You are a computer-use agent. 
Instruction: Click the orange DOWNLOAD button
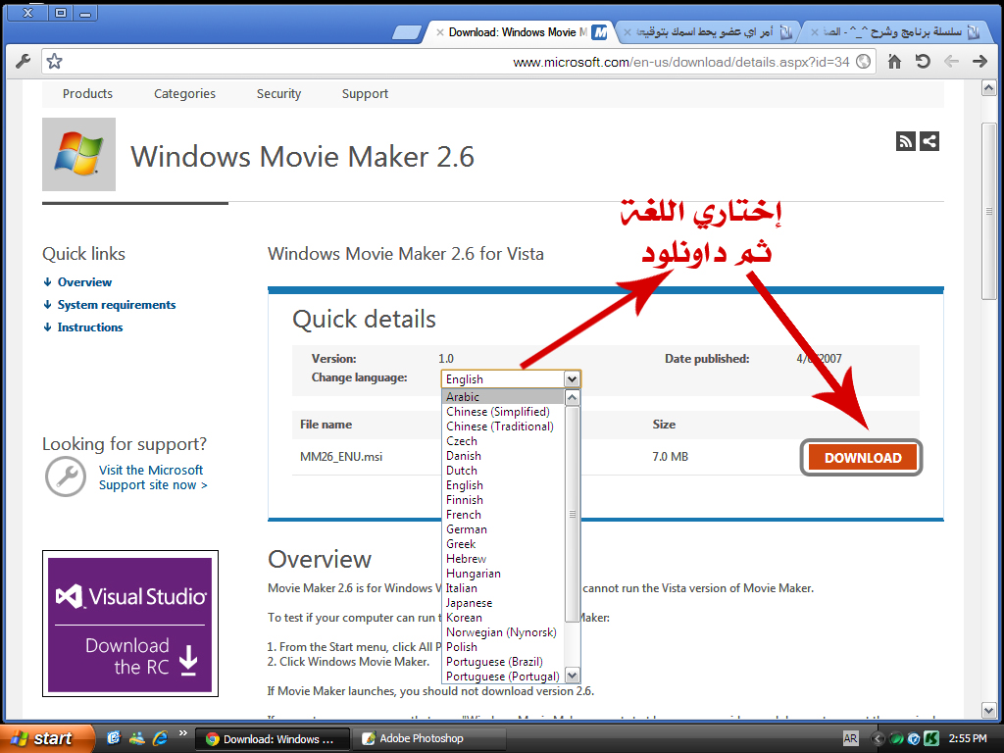[862, 457]
